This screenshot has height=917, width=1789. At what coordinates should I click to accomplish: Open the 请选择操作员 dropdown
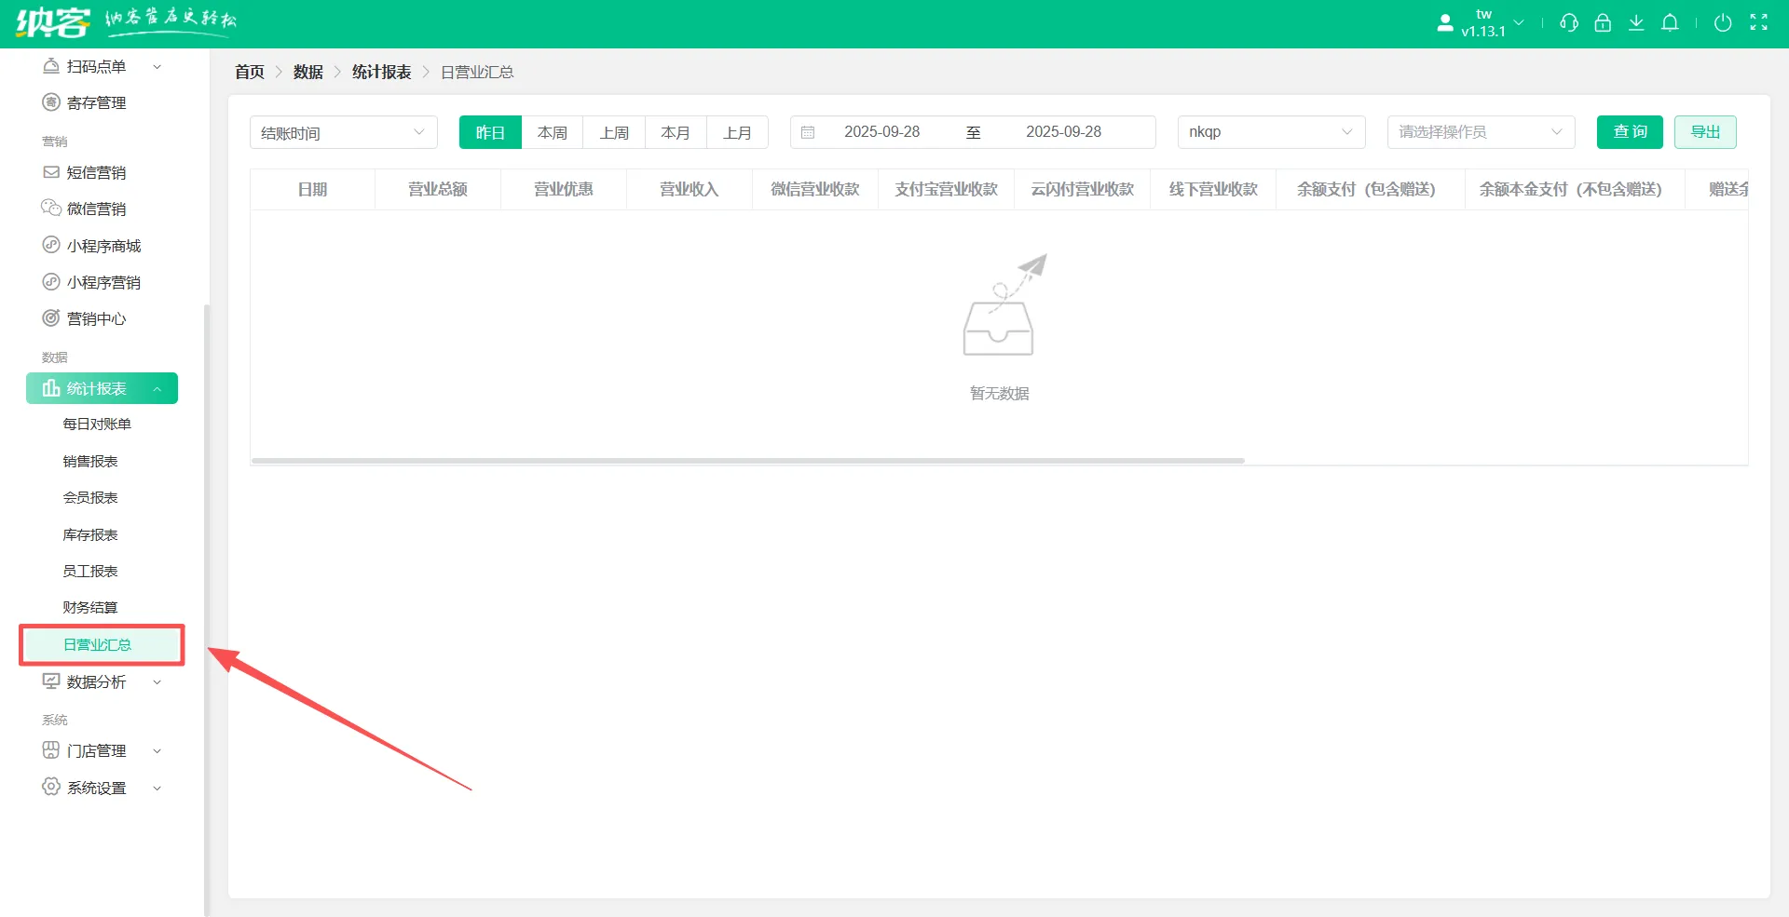click(1481, 132)
